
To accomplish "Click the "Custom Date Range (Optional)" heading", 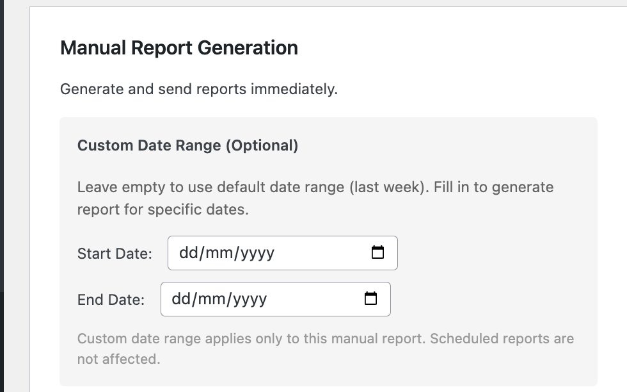I will [187, 145].
